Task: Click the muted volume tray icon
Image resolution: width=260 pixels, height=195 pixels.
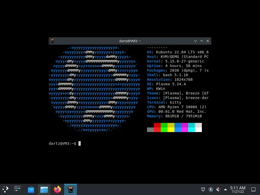Action: [x=218, y=189]
